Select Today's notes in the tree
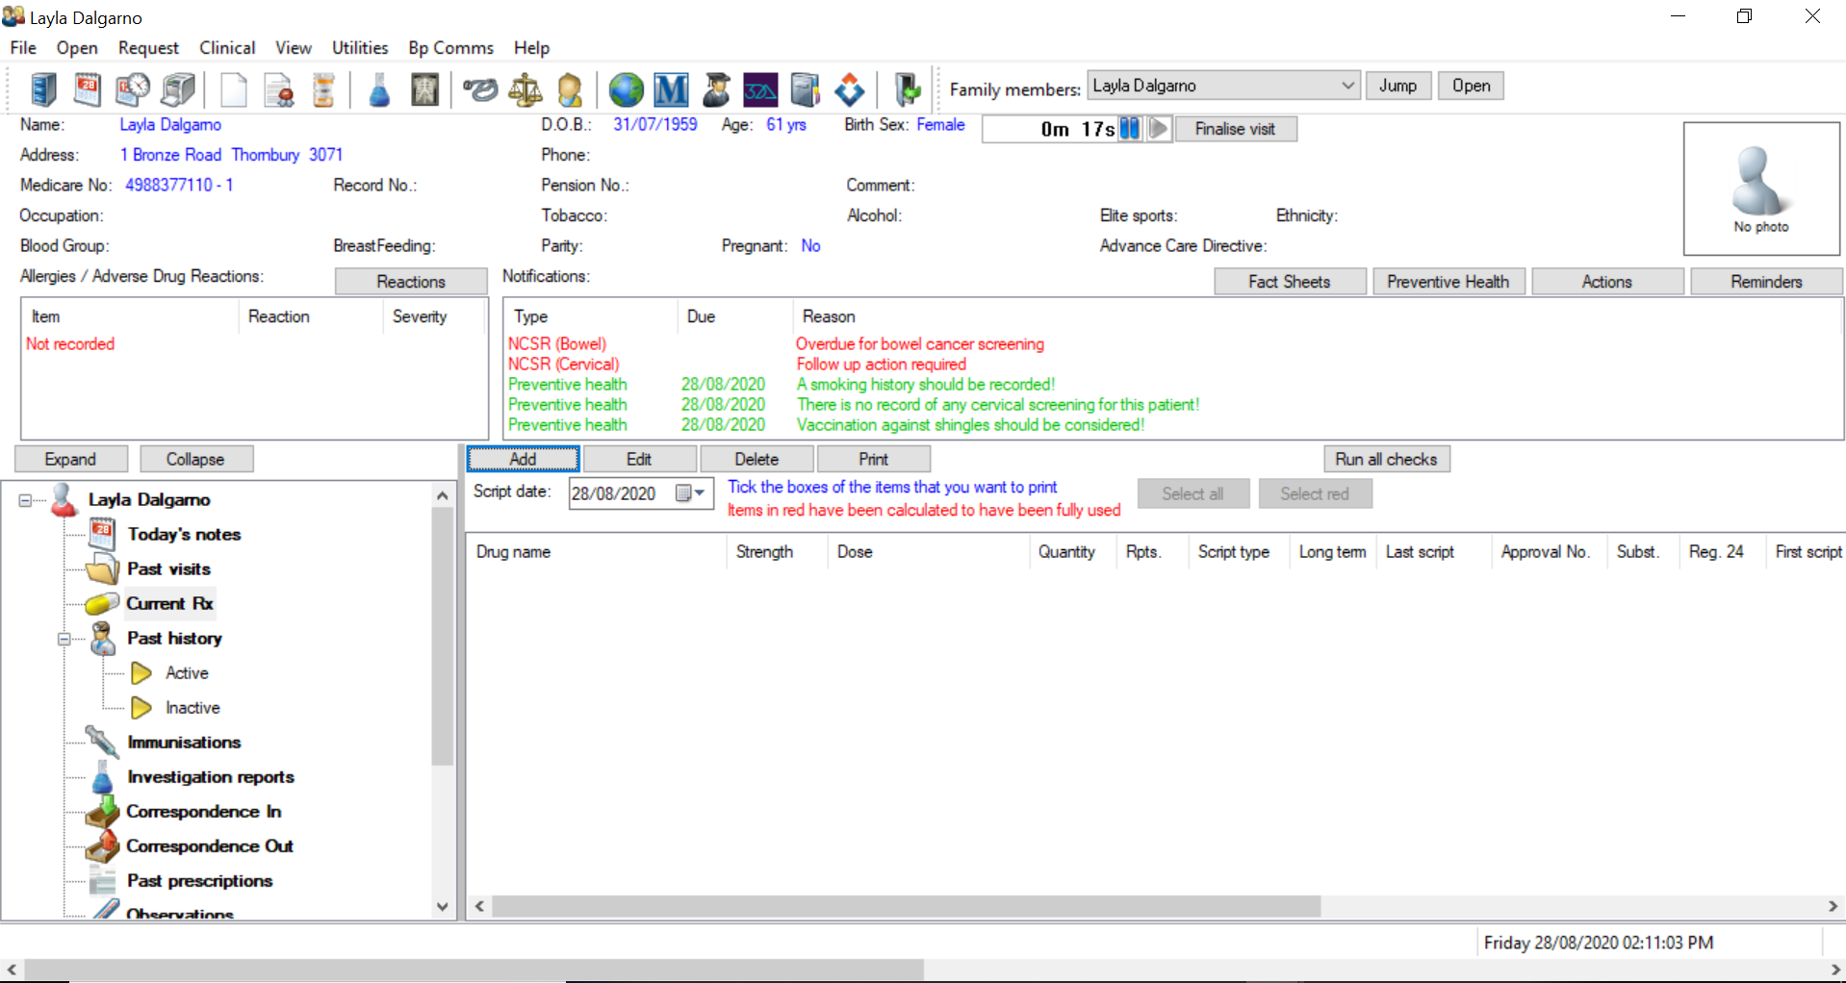 tap(184, 534)
